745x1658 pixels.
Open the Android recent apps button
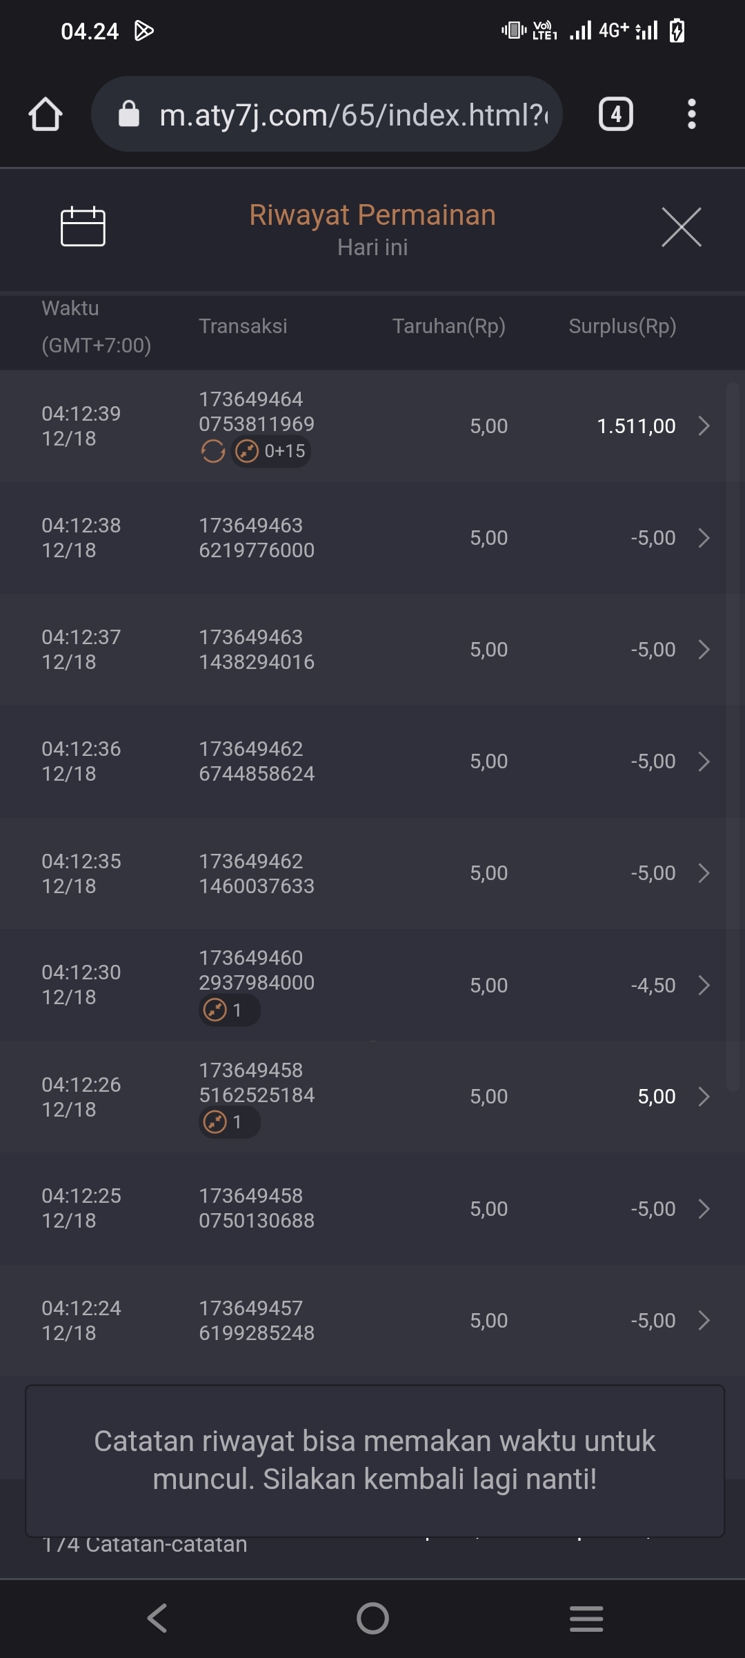pos(586,1618)
